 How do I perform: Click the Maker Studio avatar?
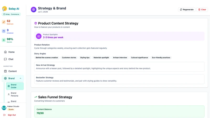4,108
